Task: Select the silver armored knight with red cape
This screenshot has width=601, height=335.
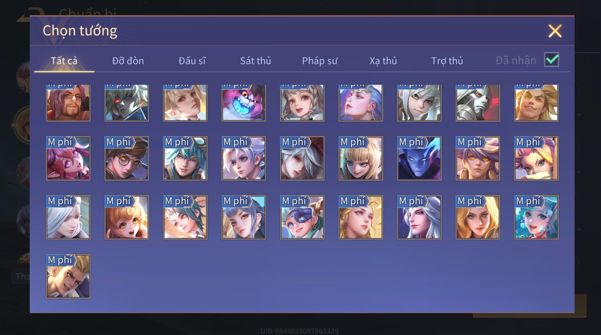Action: point(478,103)
